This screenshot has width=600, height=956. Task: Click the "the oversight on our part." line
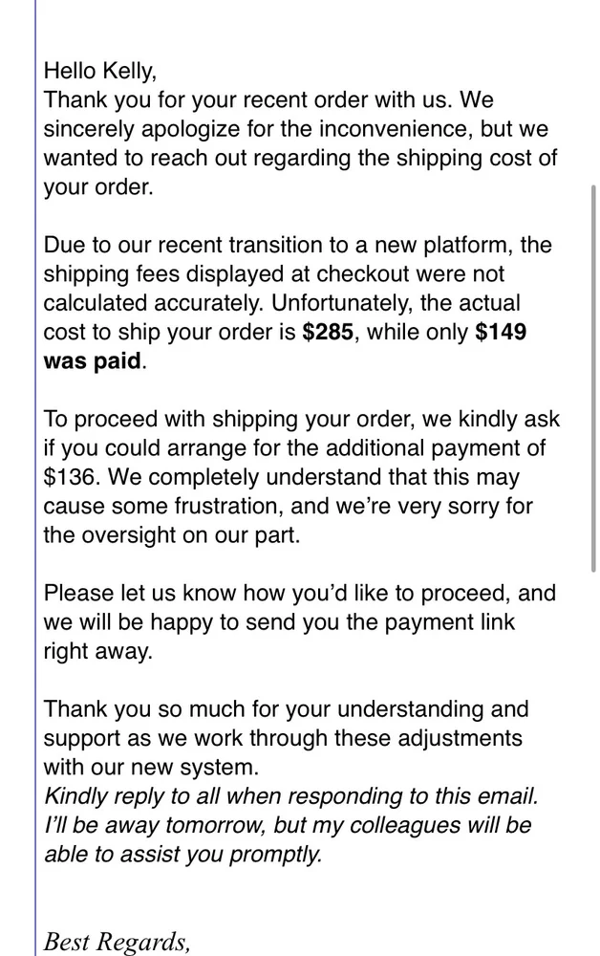[172, 535]
